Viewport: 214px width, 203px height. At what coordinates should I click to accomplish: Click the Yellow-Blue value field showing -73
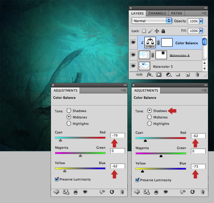(x=198, y=166)
